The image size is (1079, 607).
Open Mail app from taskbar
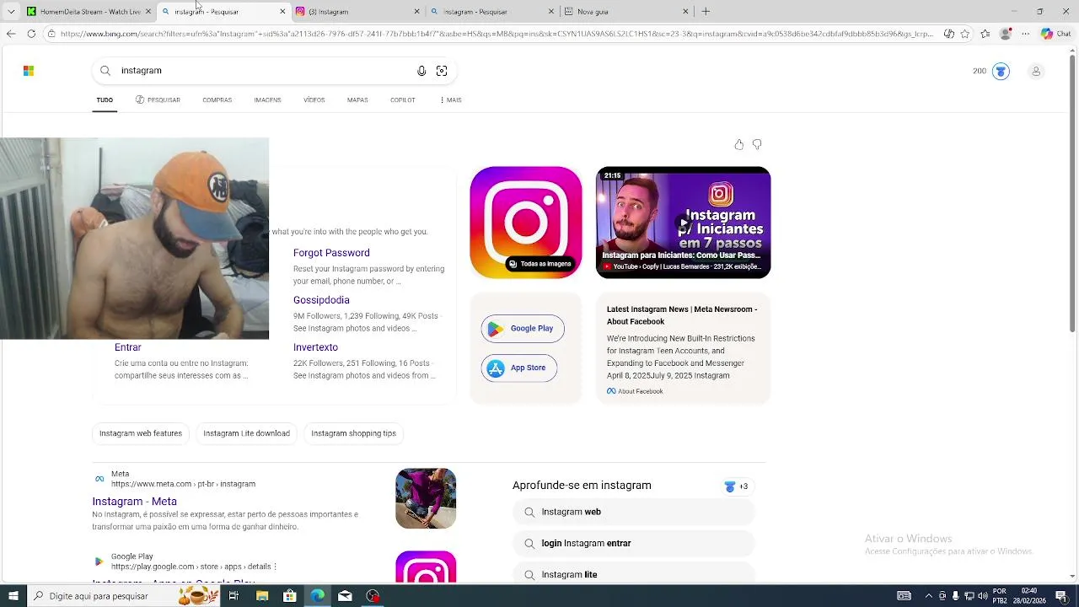point(345,596)
